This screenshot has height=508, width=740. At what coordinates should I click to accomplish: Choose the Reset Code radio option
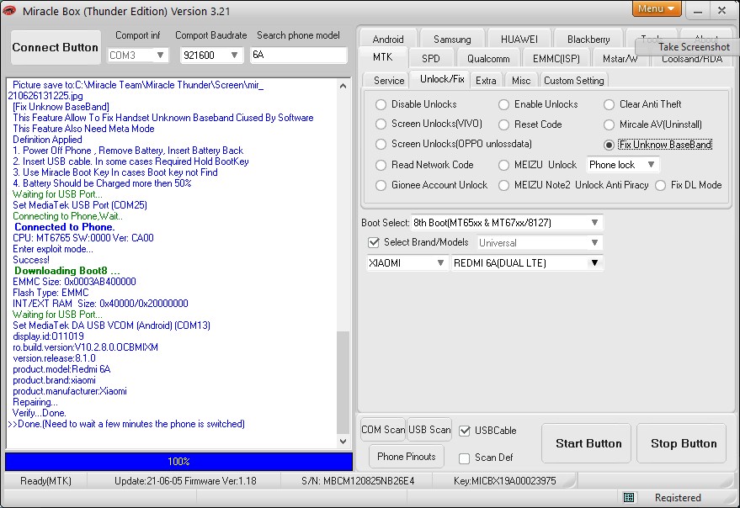(504, 124)
